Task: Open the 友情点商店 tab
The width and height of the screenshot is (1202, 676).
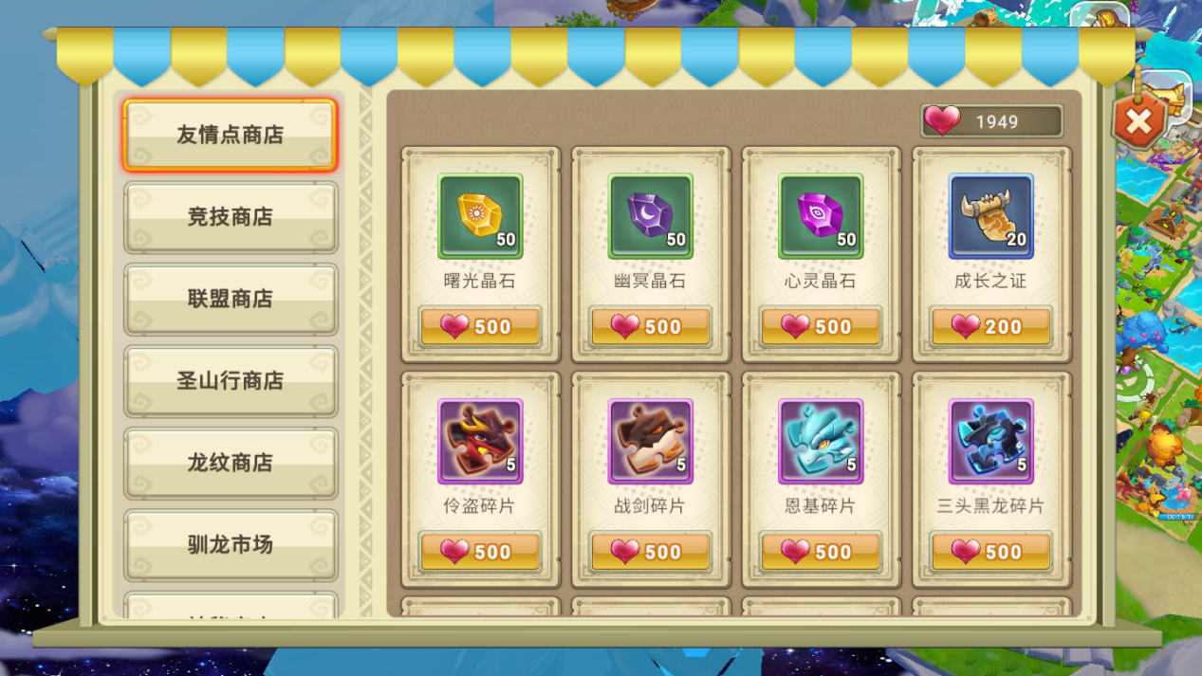Action: pyautogui.click(x=230, y=135)
